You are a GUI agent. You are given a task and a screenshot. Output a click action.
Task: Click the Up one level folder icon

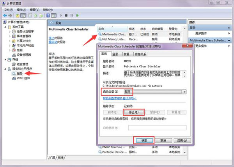pyautogui.click(x=18, y=16)
